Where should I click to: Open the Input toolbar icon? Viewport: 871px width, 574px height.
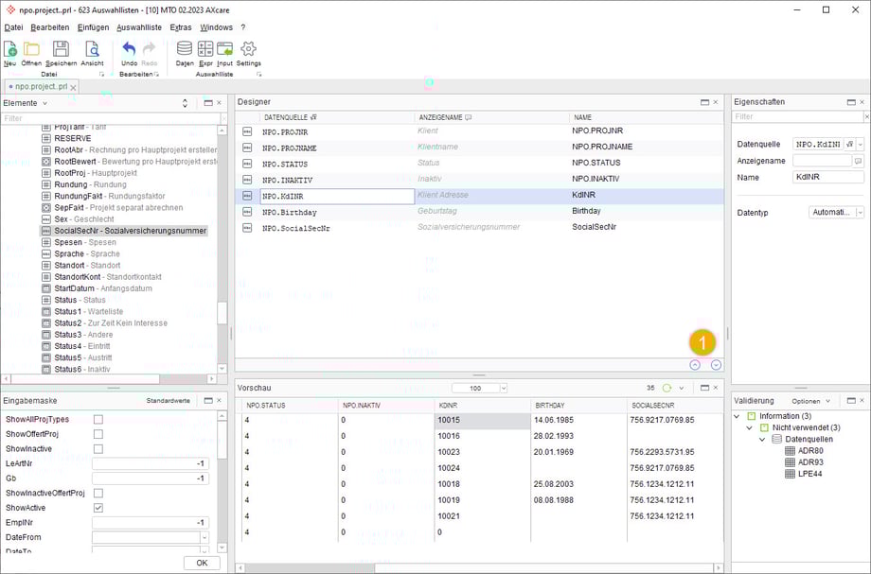pyautogui.click(x=225, y=49)
